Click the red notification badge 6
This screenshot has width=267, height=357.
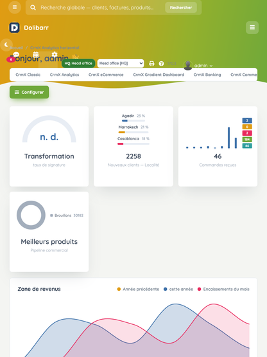point(11,59)
